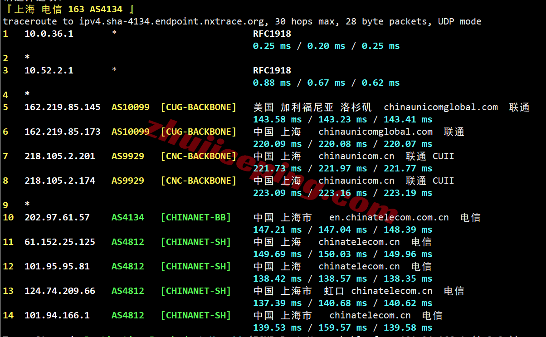Click IP address 101.95.95.81

(57, 266)
